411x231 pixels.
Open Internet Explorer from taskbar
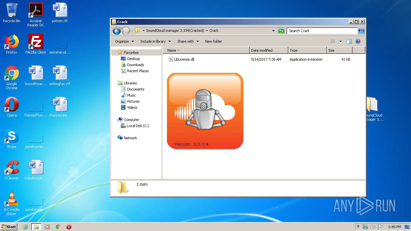click(26, 227)
